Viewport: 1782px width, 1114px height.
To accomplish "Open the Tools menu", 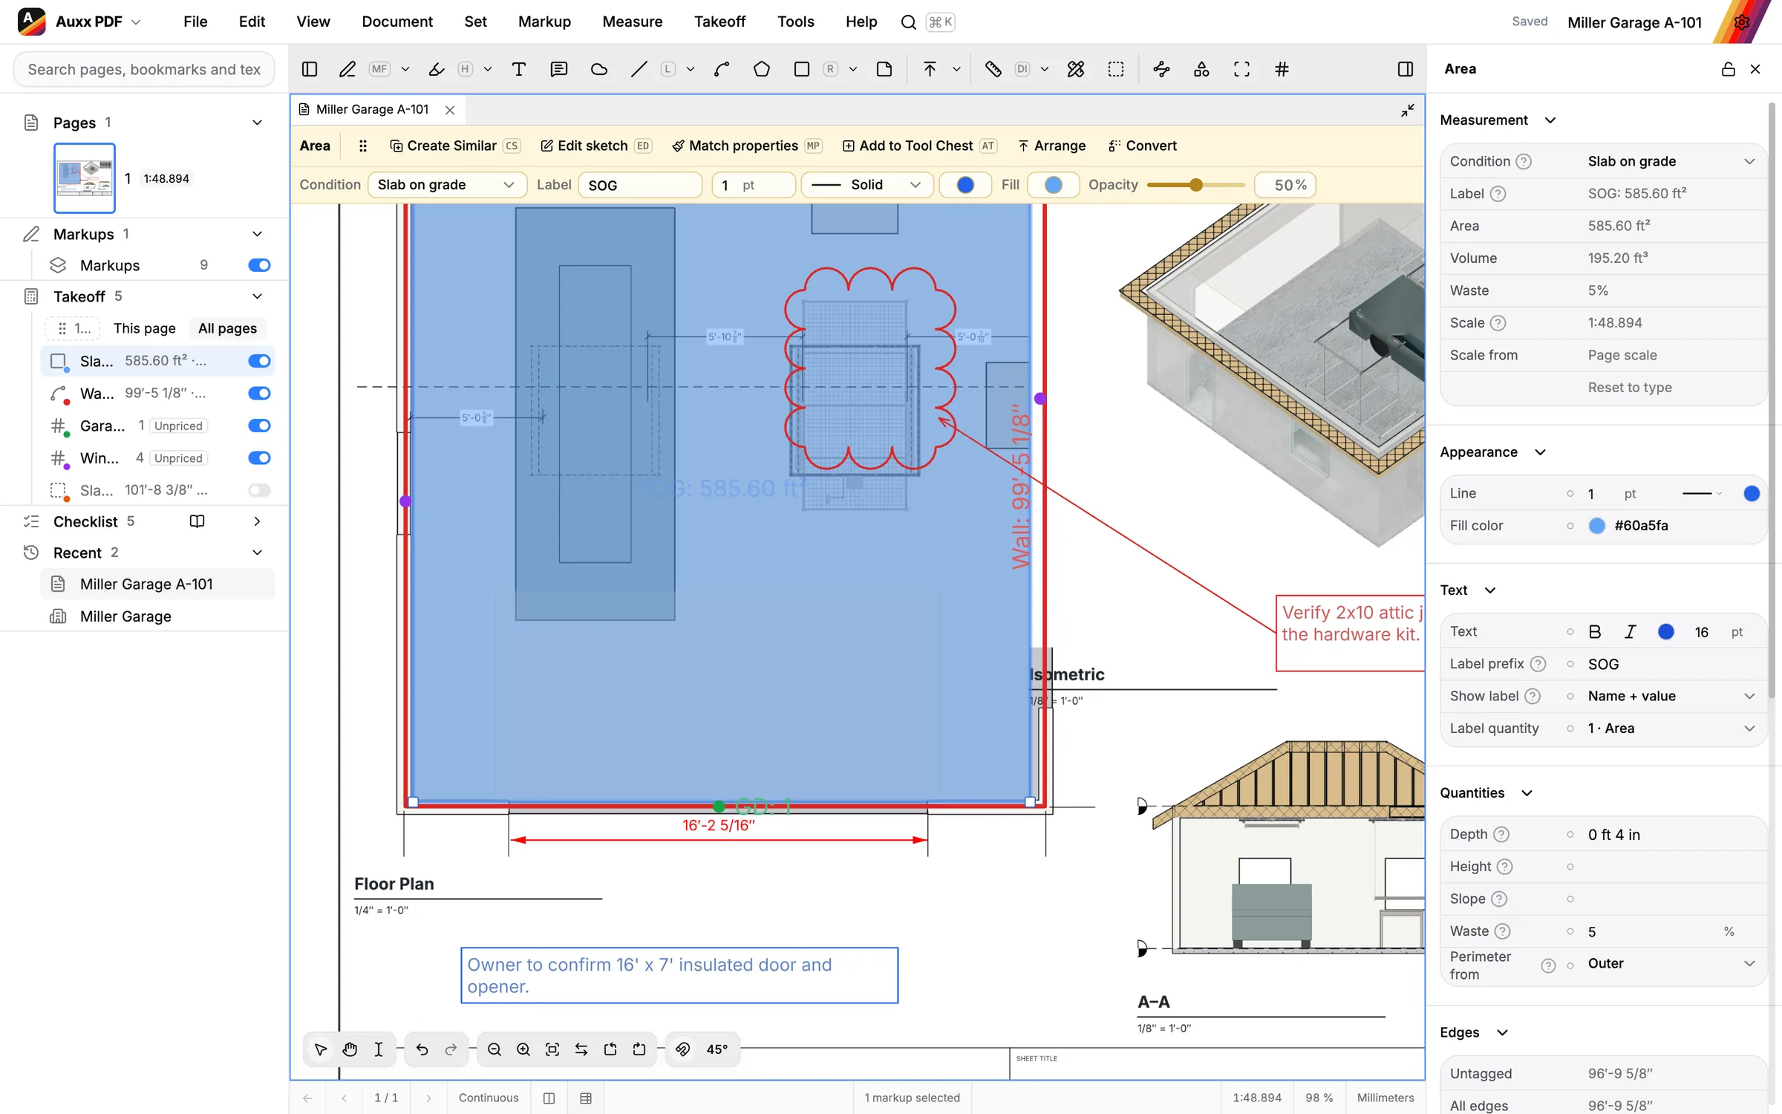I will pyautogui.click(x=795, y=22).
